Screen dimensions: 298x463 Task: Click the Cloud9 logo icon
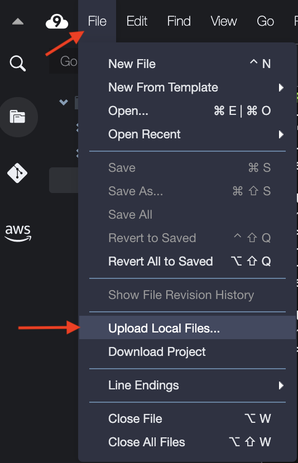point(57,22)
